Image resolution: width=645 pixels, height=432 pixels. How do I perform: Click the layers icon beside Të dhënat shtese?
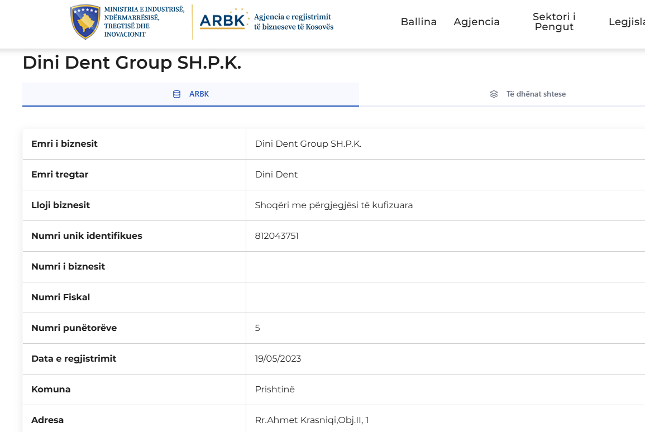click(x=494, y=94)
